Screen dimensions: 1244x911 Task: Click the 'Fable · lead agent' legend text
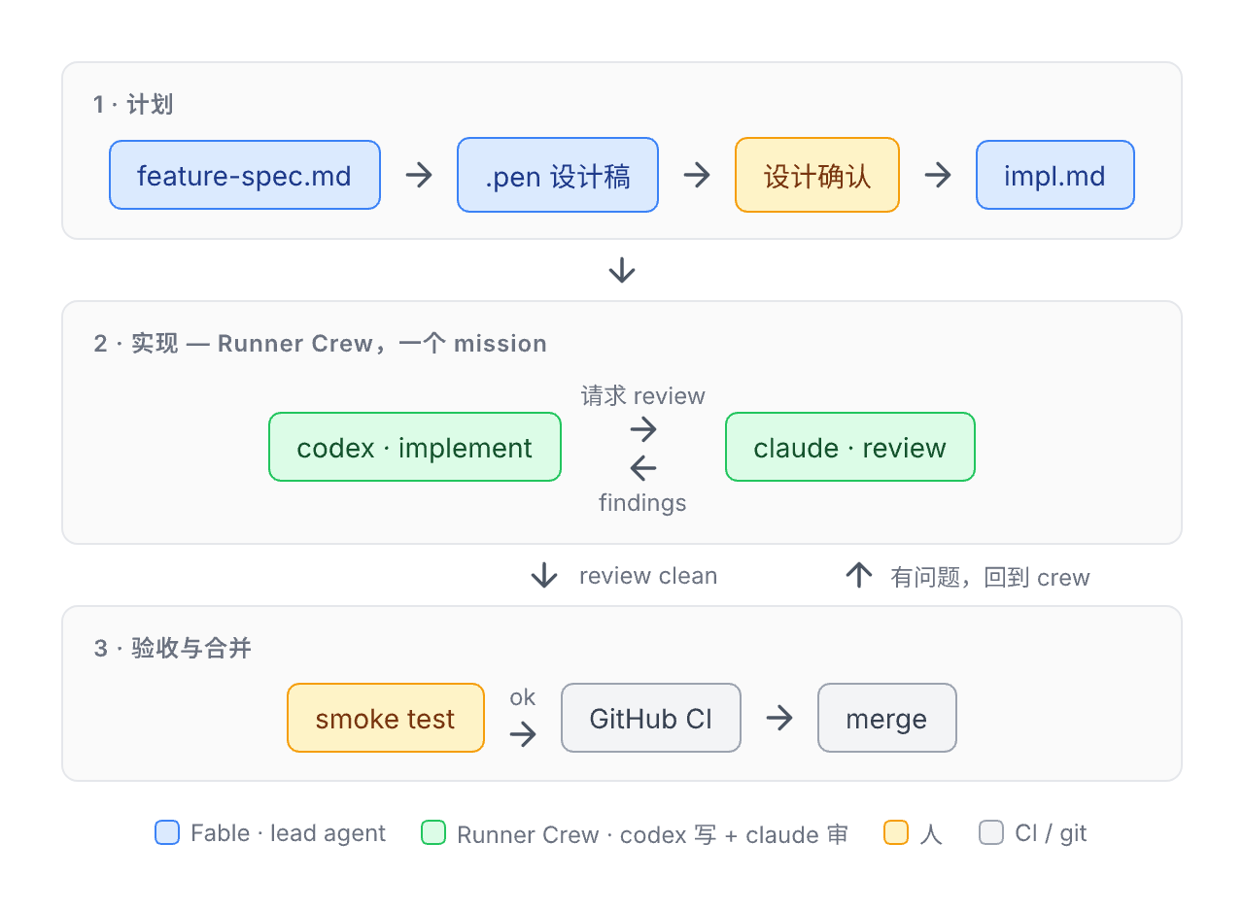[288, 833]
